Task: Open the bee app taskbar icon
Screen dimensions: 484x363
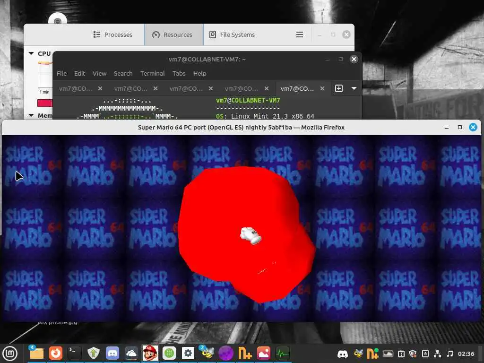Action: (x=207, y=353)
